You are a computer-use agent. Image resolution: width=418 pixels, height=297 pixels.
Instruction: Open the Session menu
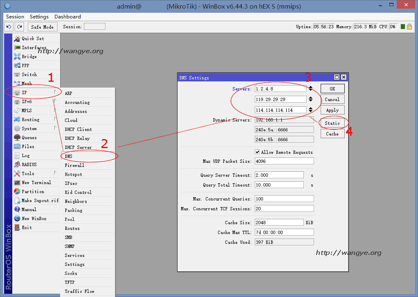pos(15,16)
